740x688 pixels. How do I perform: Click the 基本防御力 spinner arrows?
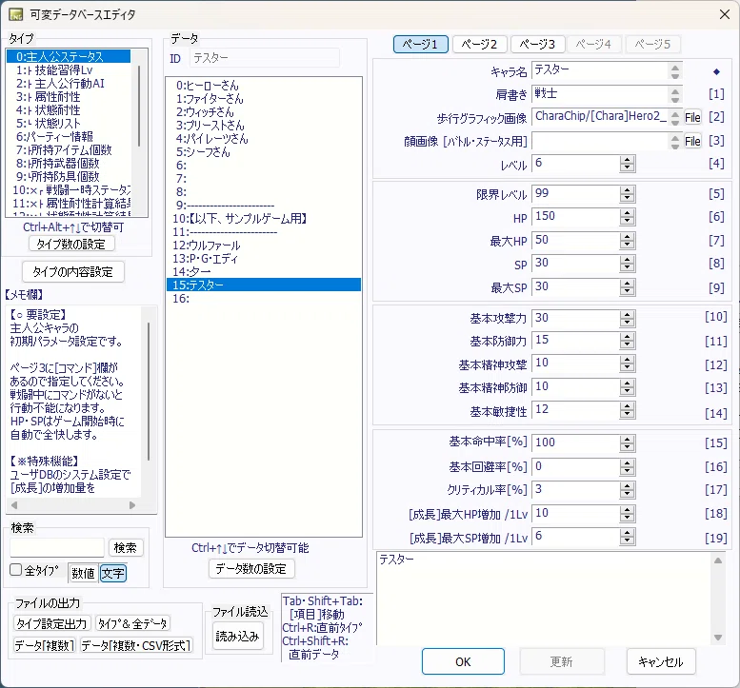click(x=628, y=341)
